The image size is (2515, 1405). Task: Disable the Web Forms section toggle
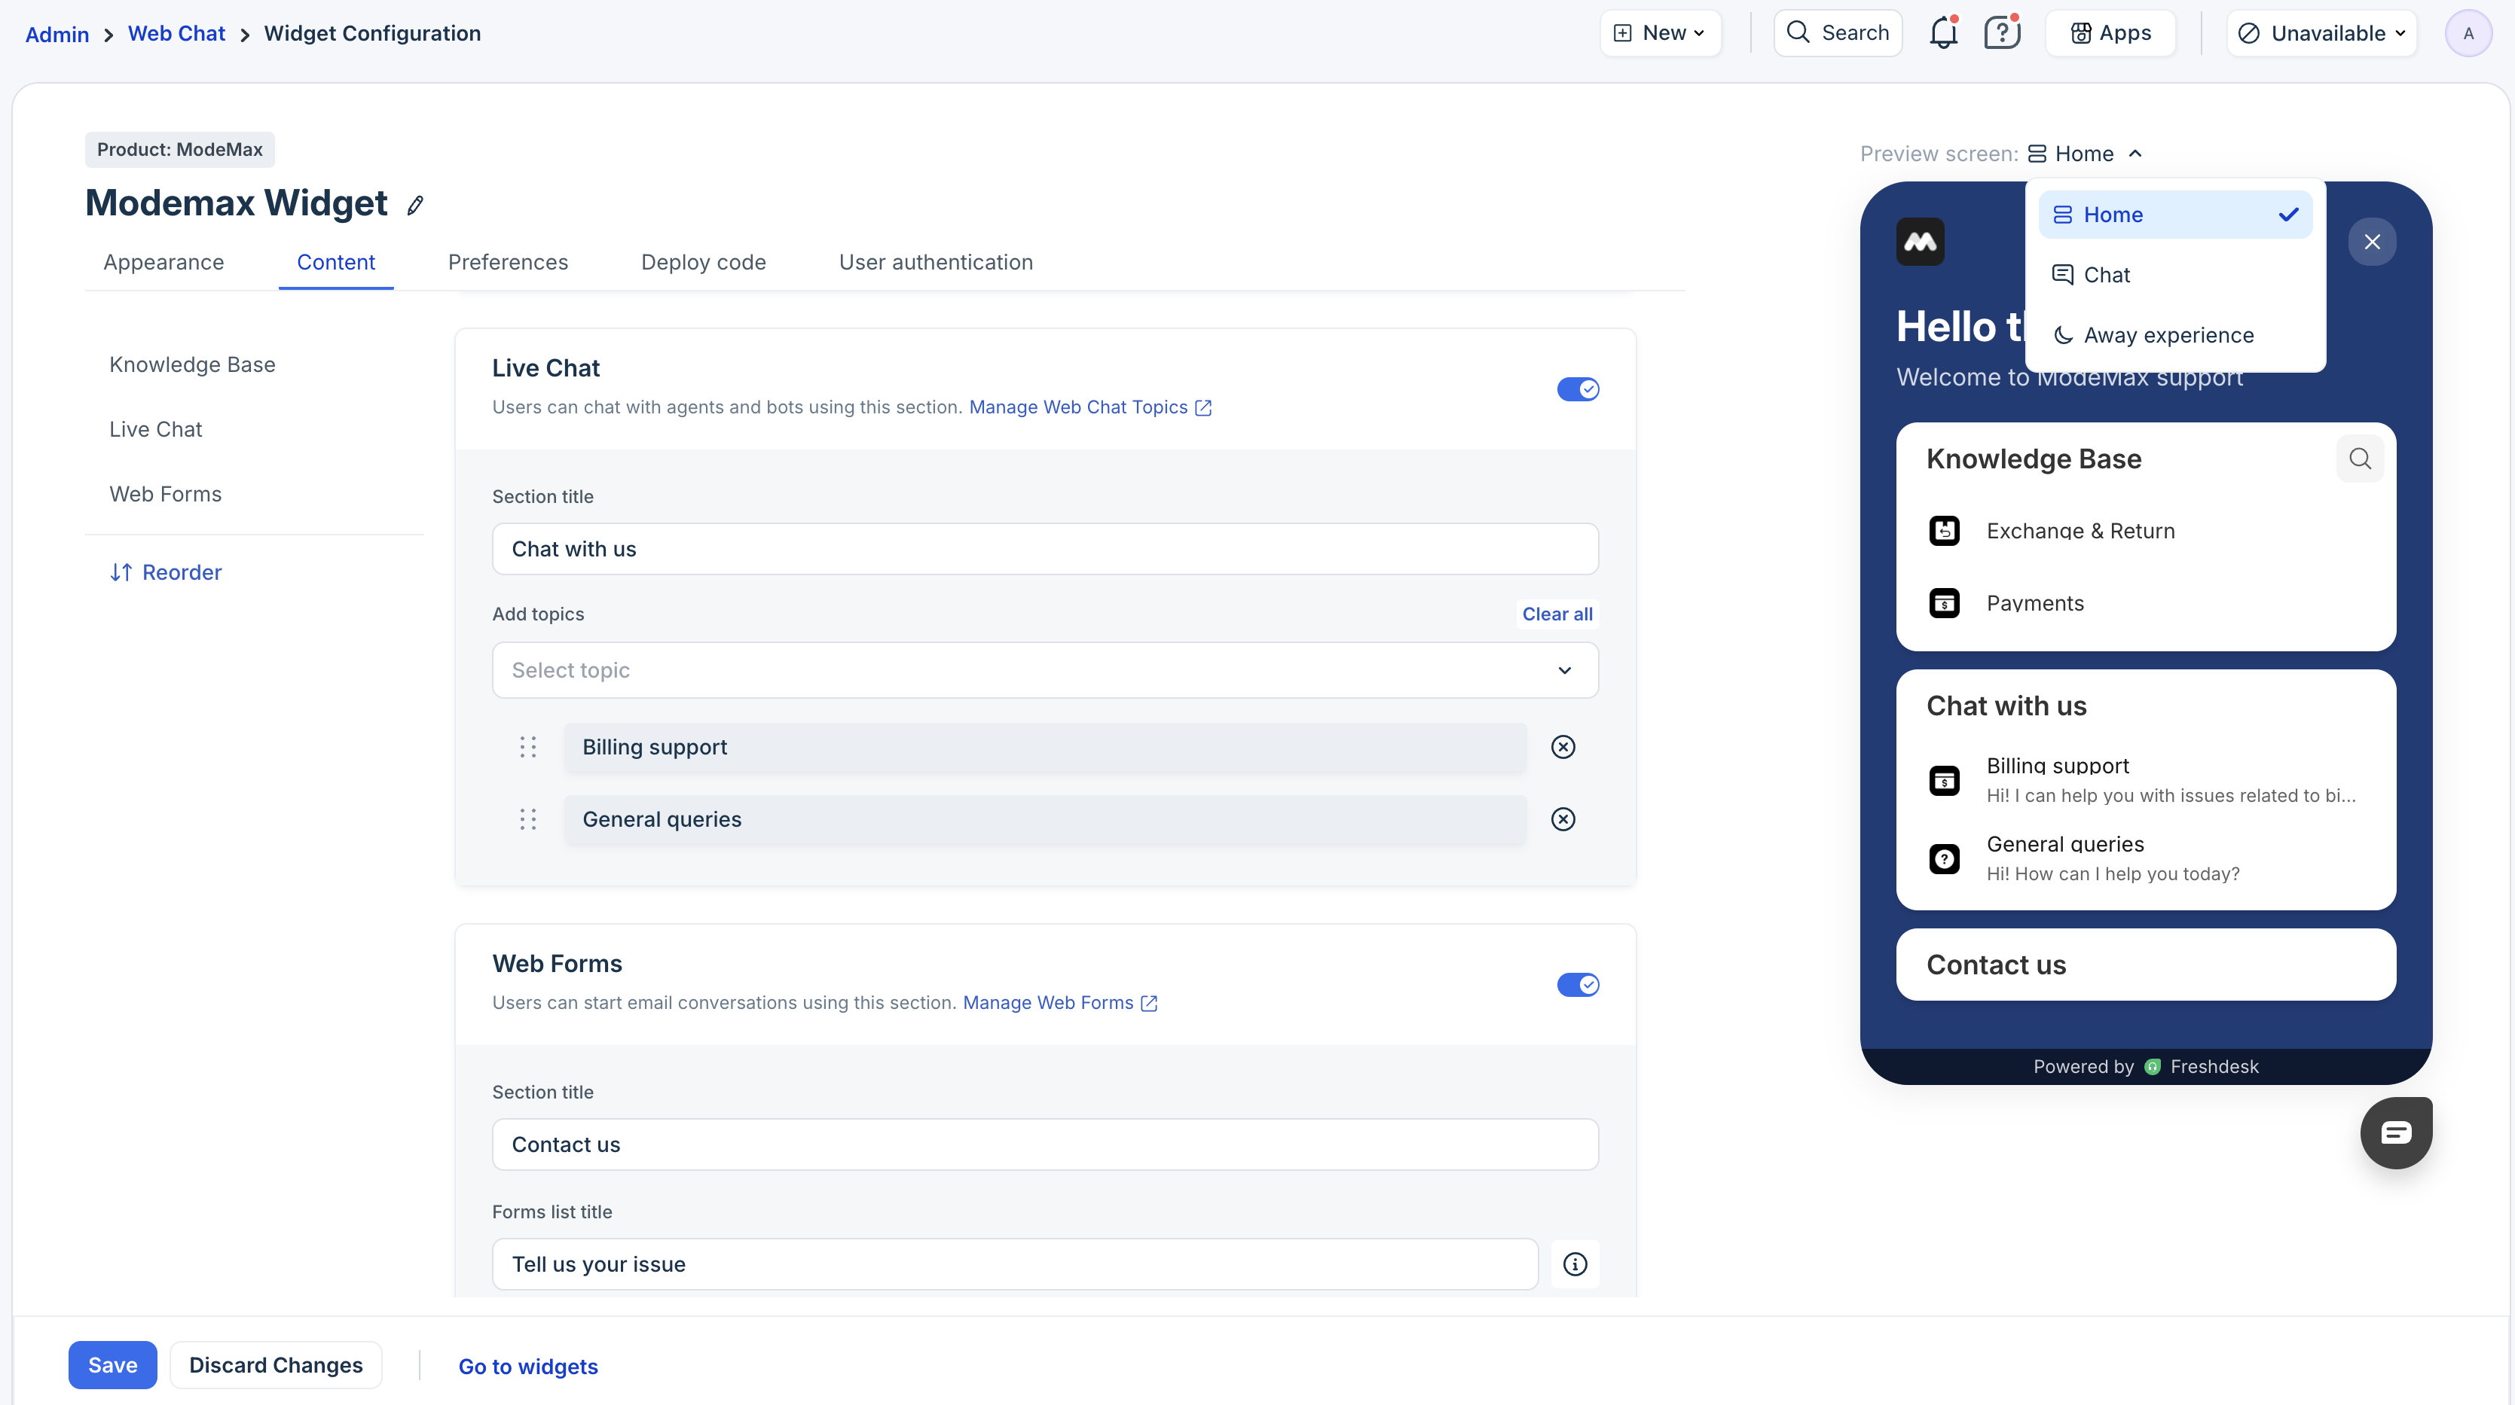[x=1578, y=984]
